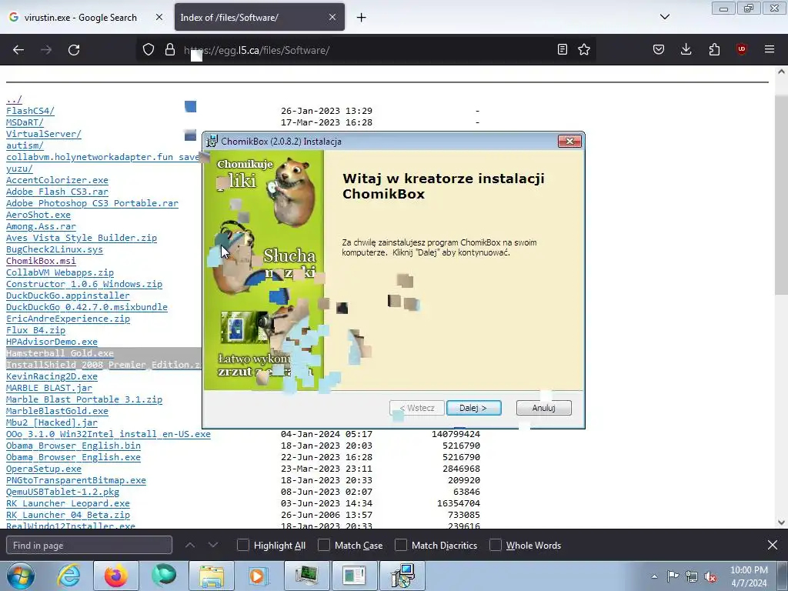Launch Internet Explorer from the taskbar
The image size is (788, 591).
tap(68, 576)
